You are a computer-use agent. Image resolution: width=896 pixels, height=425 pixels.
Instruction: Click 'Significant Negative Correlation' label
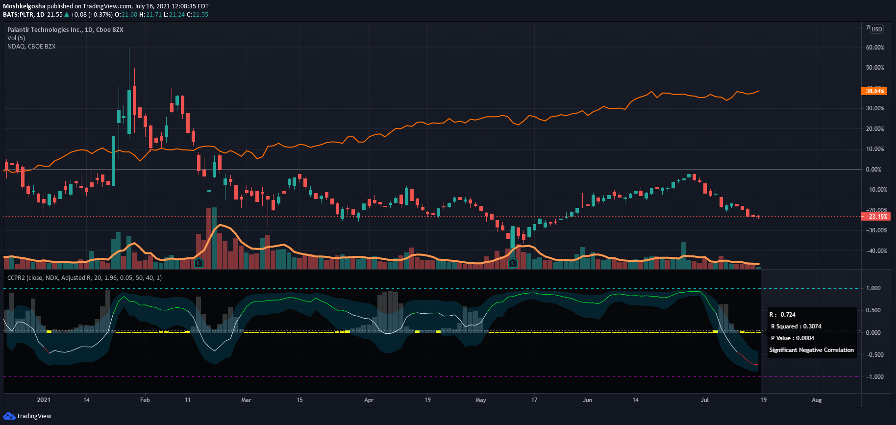[812, 350]
